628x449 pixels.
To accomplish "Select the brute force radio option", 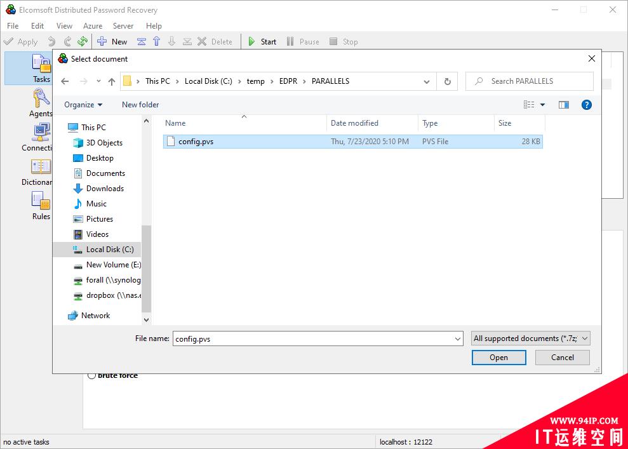I will pyautogui.click(x=91, y=376).
